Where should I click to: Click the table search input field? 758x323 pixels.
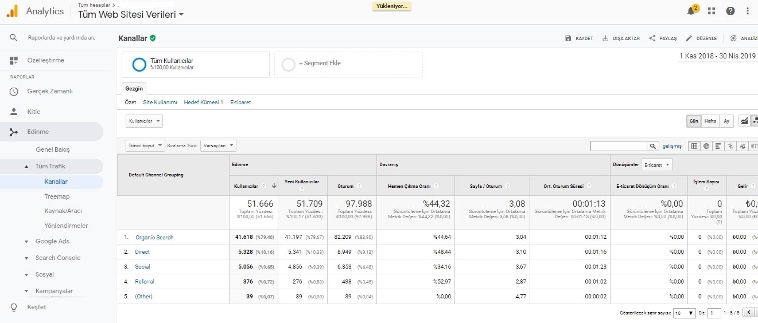coord(619,146)
